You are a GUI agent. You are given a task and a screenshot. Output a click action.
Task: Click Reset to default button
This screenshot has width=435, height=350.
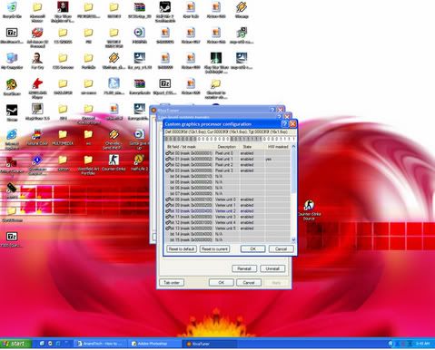point(182,248)
